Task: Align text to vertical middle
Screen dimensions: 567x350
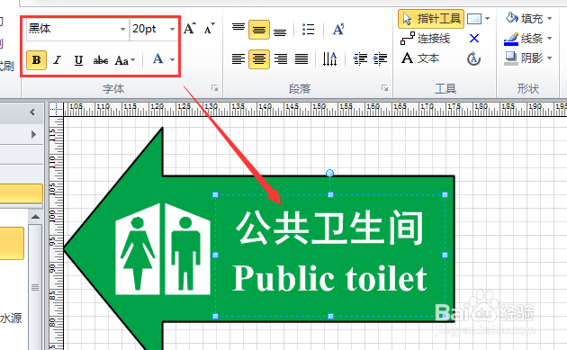Action: point(259,30)
